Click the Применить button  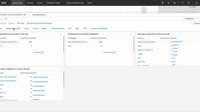[x=190, y=19]
